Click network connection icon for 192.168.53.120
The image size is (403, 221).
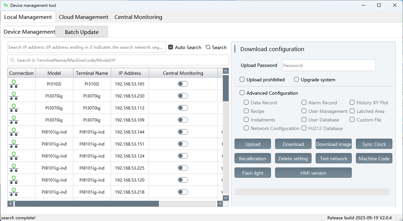tap(14, 180)
